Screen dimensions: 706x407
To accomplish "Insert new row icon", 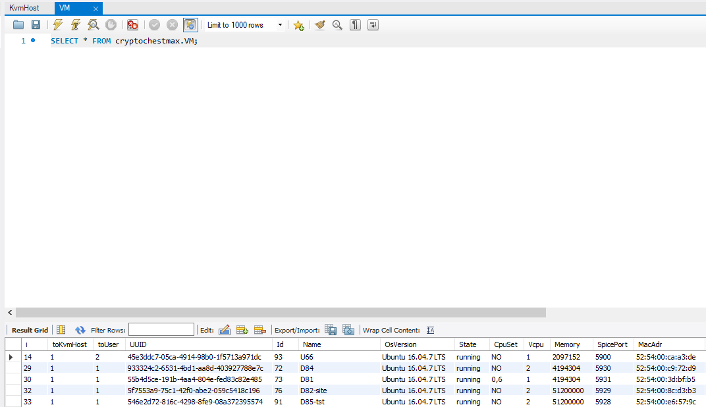I will [242, 330].
